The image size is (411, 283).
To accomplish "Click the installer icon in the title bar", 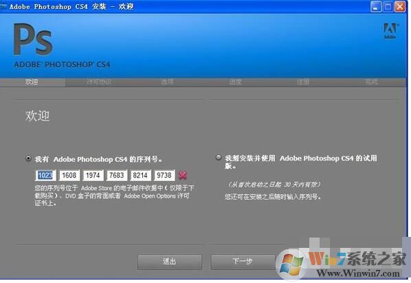I will coord(3,6).
